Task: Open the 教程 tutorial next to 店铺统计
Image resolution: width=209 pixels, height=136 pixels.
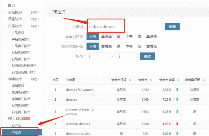Action: tap(35, 79)
